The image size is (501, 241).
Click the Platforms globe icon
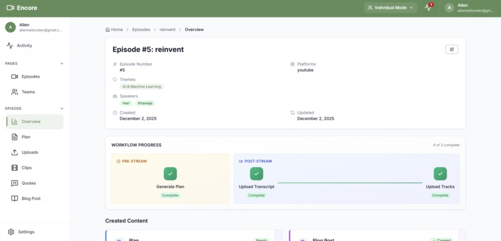coord(292,64)
